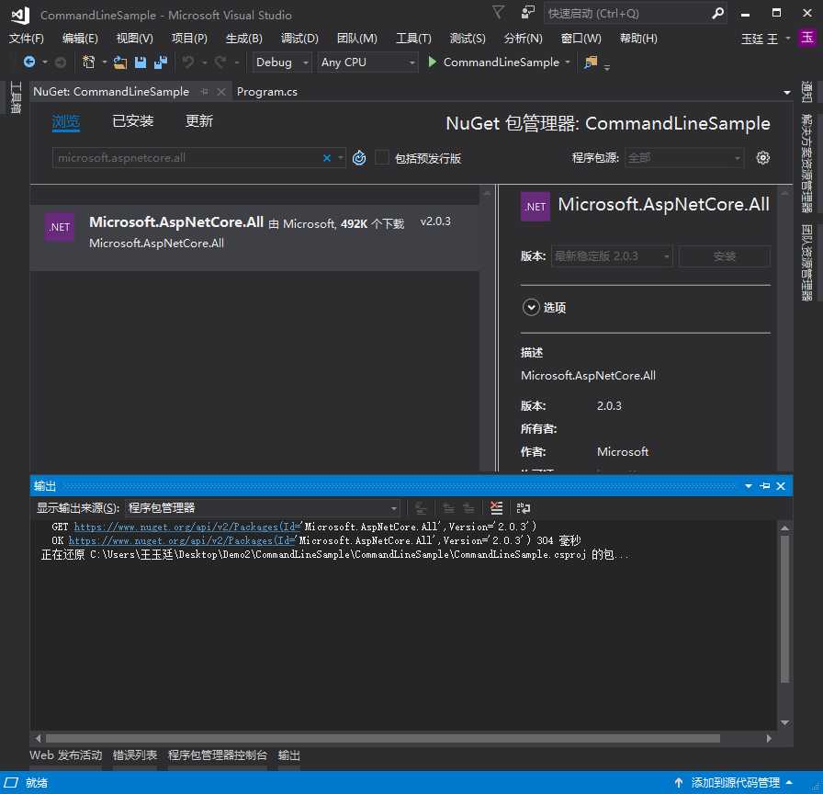Screen dimensions: 823x794
Task: Click the new project toolbar icon
Action: [89, 62]
